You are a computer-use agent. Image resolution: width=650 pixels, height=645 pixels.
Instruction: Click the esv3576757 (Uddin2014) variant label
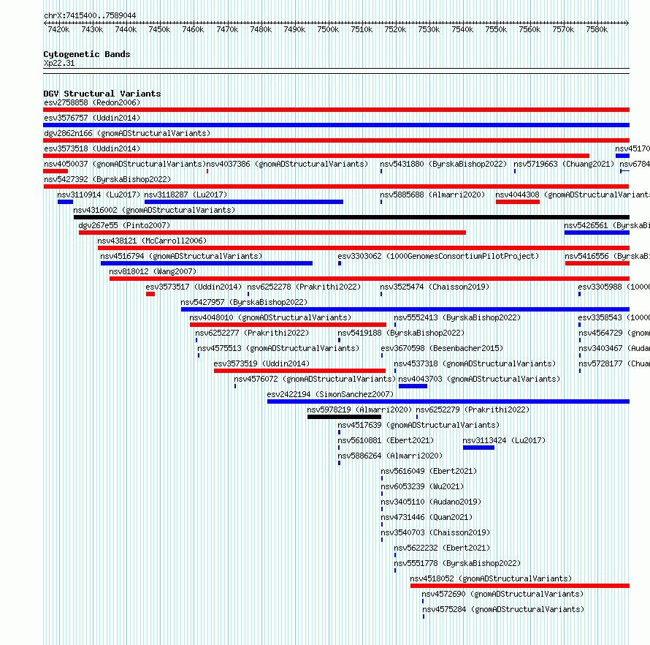[x=92, y=118]
